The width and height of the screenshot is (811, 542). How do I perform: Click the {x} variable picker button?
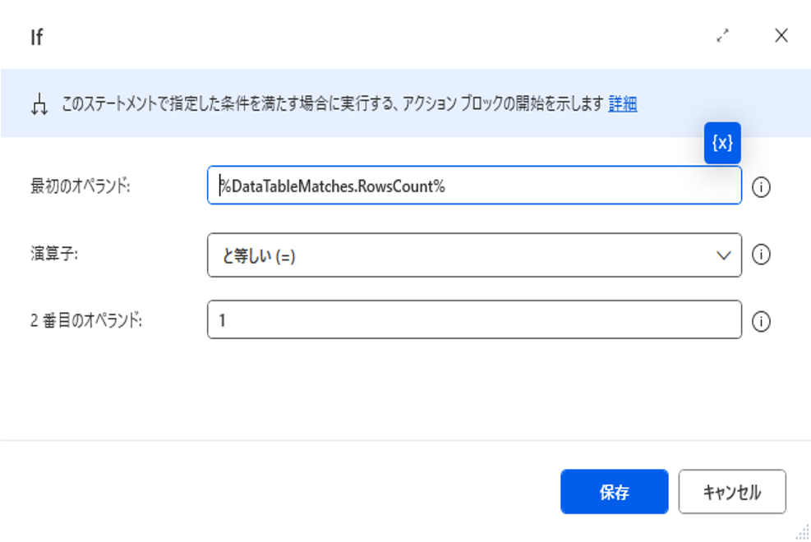(x=722, y=144)
